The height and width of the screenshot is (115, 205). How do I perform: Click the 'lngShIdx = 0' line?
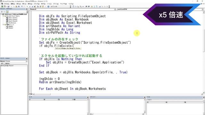tap(49, 79)
